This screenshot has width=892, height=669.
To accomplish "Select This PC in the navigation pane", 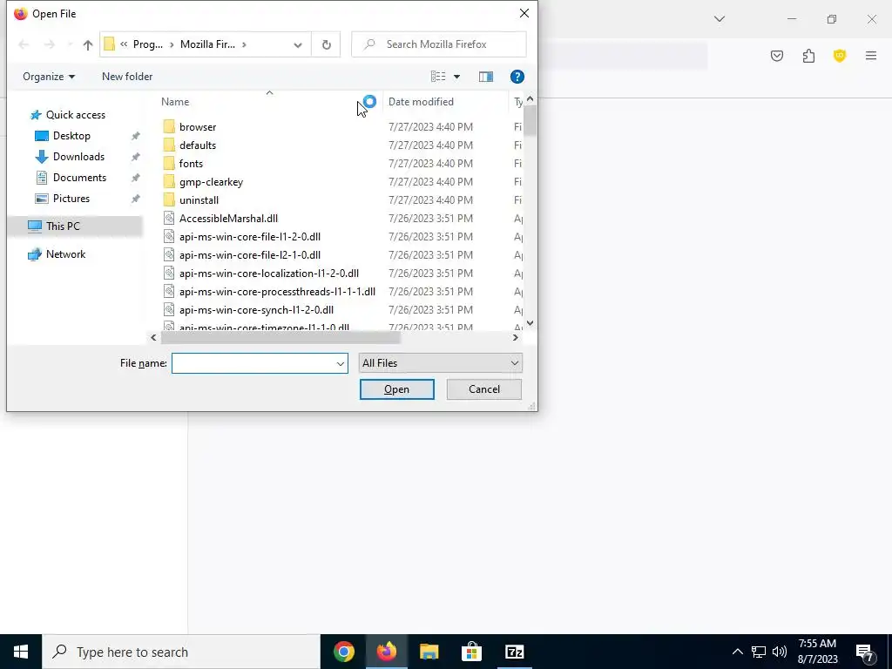I will click(x=63, y=226).
